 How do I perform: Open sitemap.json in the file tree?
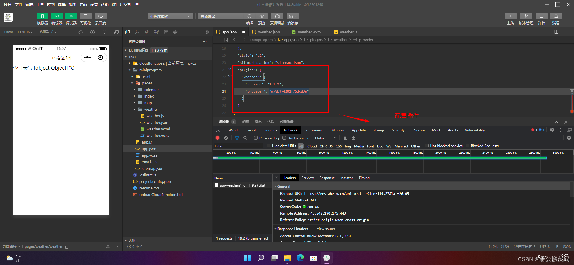152,168
